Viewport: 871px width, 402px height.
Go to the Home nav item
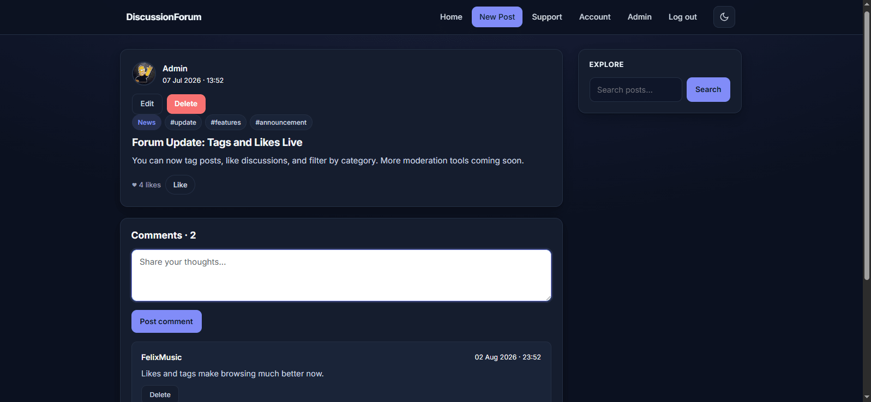coord(451,17)
